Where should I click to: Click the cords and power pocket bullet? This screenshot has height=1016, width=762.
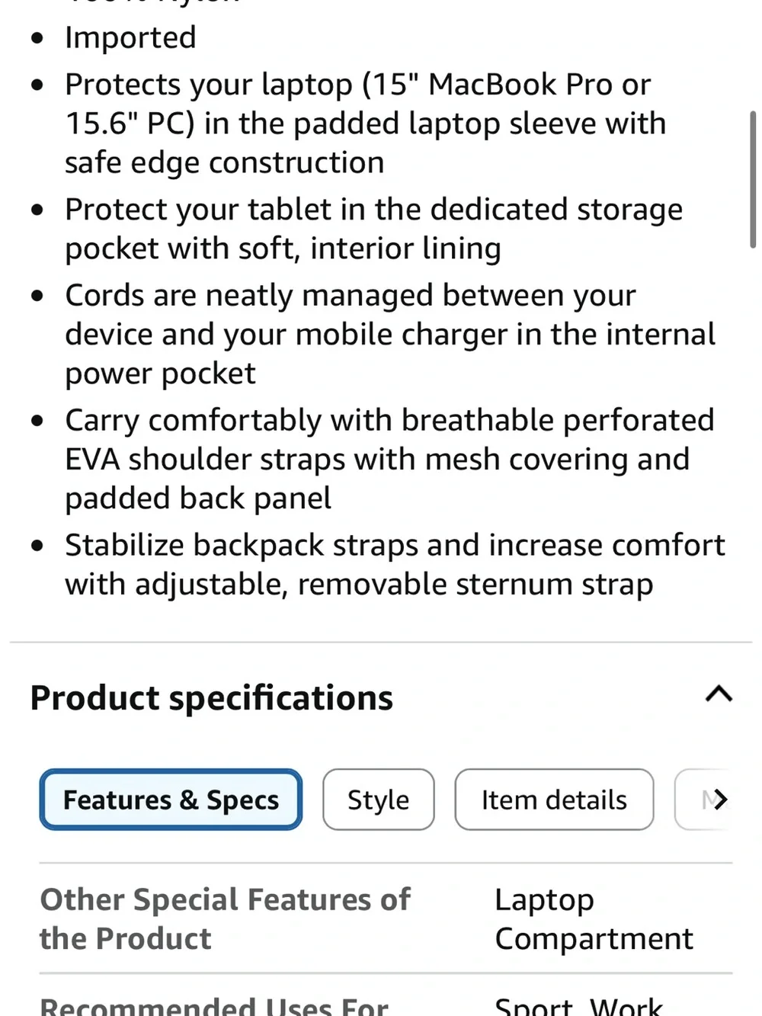[390, 334]
